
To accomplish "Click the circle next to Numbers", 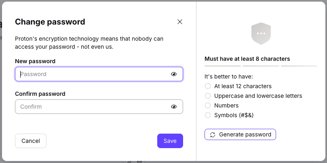I will point(208,105).
